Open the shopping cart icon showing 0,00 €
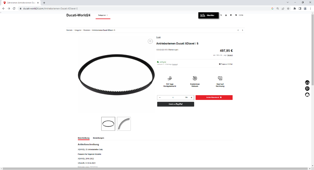The width and height of the screenshot is (314, 170). click(x=239, y=15)
